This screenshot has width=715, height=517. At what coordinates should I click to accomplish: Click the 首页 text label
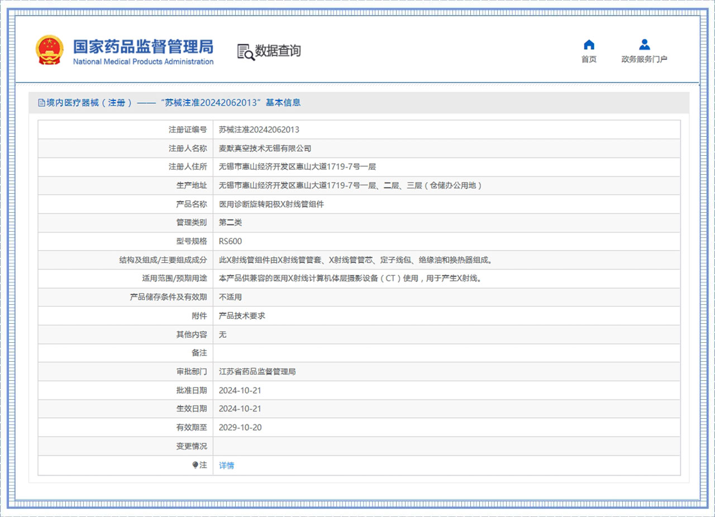pyautogui.click(x=589, y=59)
